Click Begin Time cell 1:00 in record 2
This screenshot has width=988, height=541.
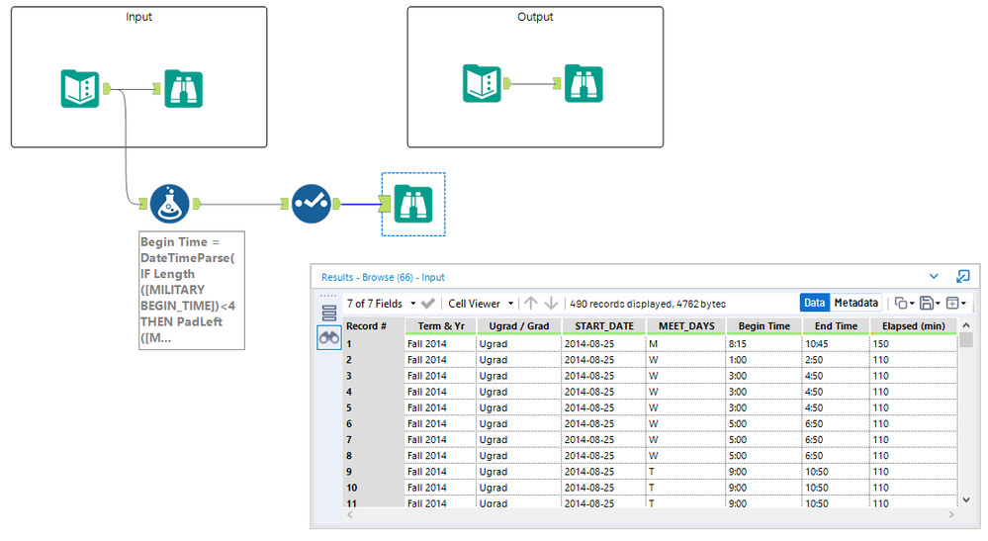[x=763, y=360]
